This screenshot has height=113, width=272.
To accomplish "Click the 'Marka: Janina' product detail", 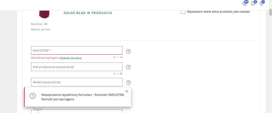I will 40,29.
